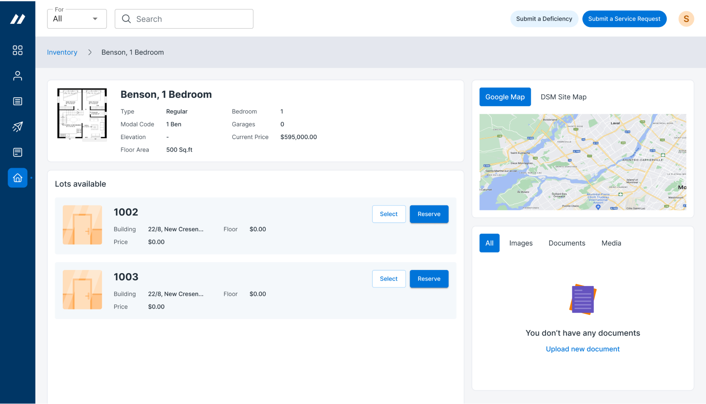706x404 pixels.
Task: Select the Images tab
Action: coord(521,243)
